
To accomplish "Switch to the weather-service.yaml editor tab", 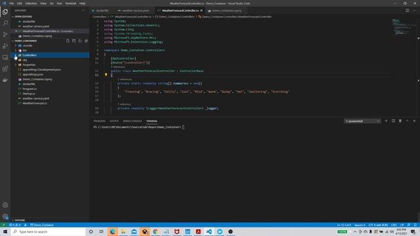I will pyautogui.click(x=135, y=10).
